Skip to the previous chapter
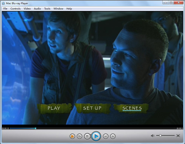The height and width of the screenshot is (144, 185). [106, 136]
